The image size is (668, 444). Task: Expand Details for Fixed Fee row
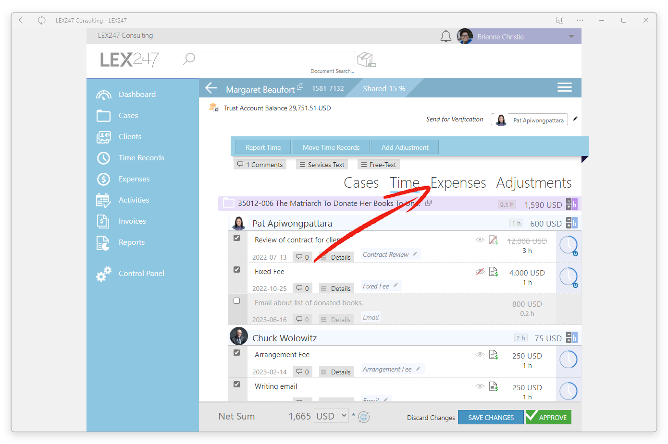pos(336,288)
